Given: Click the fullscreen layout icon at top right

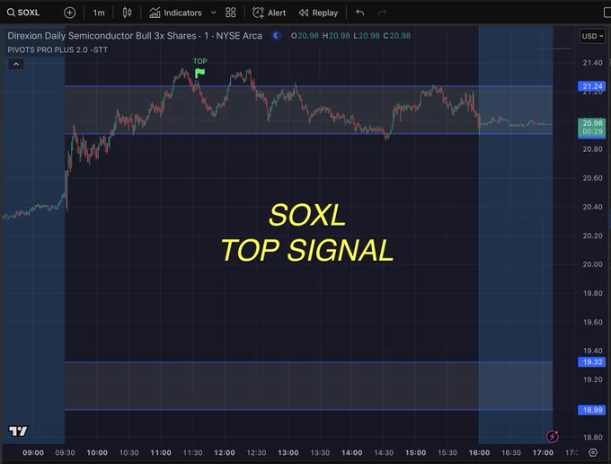Looking at the screenshot, I should [607, 13].
